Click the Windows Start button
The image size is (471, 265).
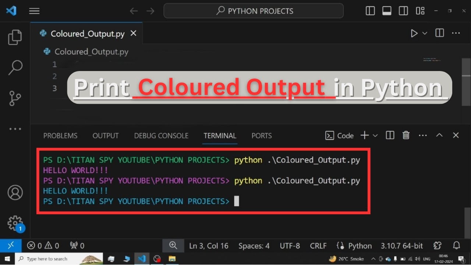(7, 259)
